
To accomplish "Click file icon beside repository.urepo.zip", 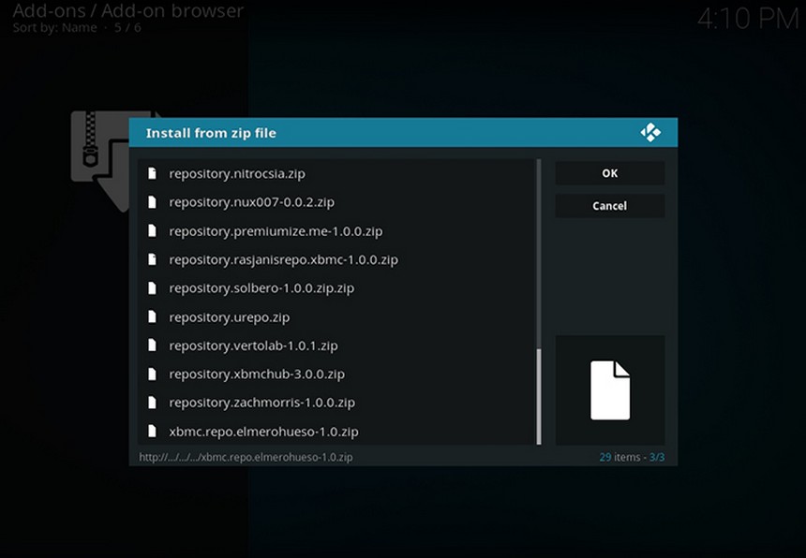I will [x=152, y=316].
